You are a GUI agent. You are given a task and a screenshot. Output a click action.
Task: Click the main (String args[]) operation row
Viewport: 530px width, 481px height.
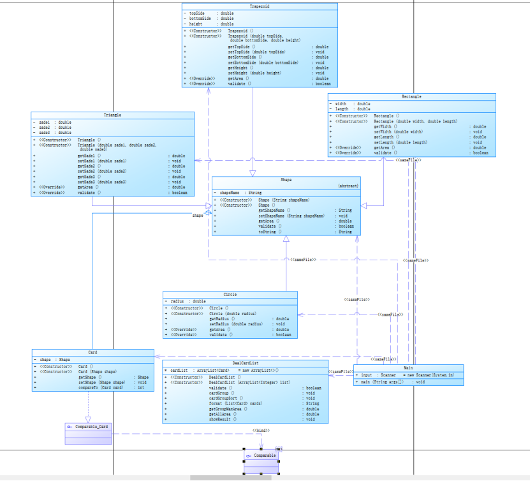[x=408, y=382]
